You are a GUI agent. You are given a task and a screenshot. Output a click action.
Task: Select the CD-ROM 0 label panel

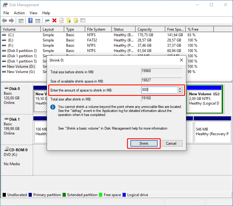point(17,160)
